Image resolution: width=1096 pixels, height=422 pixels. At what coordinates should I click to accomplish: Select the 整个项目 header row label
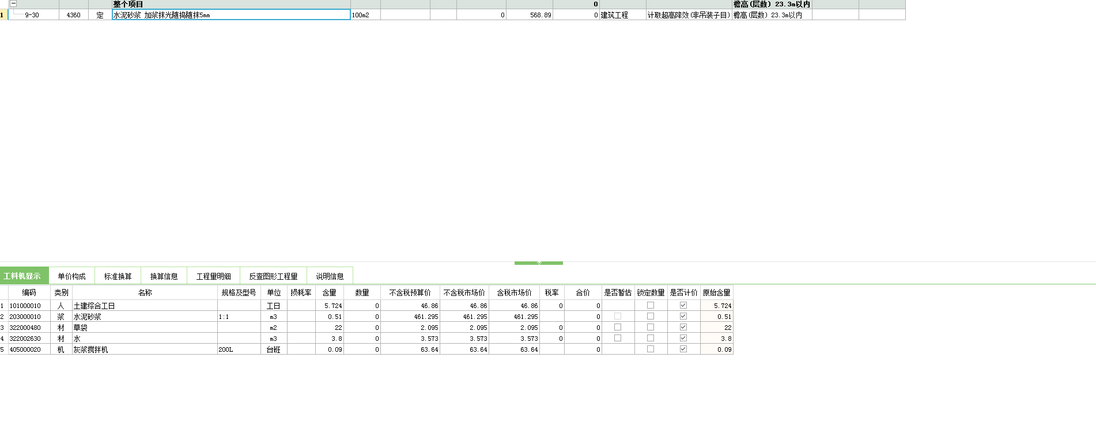point(128,4)
